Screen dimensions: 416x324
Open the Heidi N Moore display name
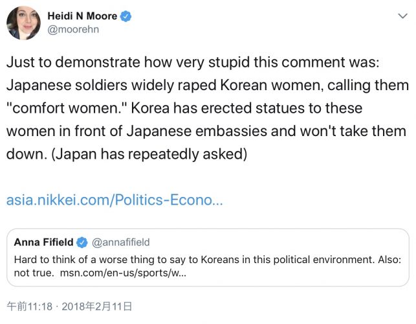coord(82,16)
